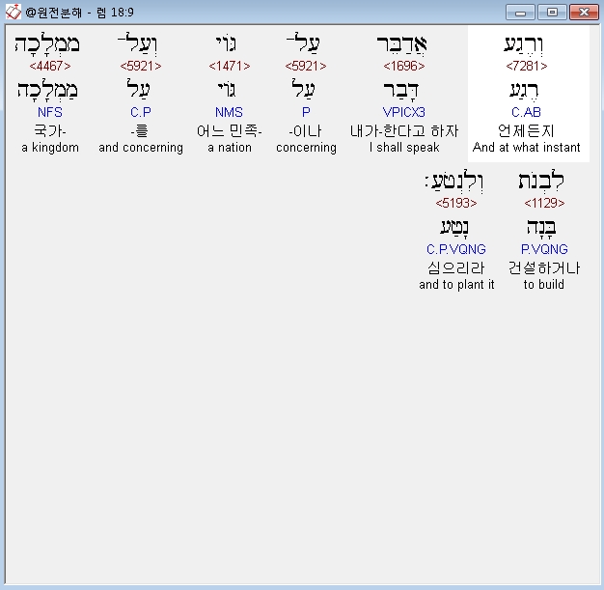Click the Hebrew root above NFS
The image size is (604, 590).
(x=47, y=90)
